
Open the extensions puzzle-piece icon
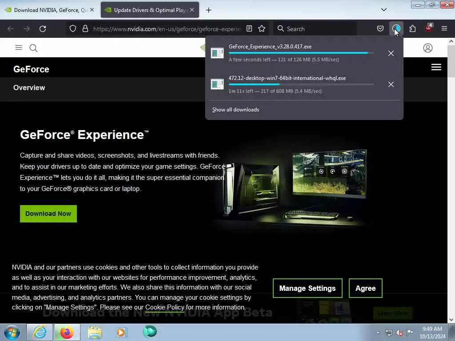tap(412, 28)
